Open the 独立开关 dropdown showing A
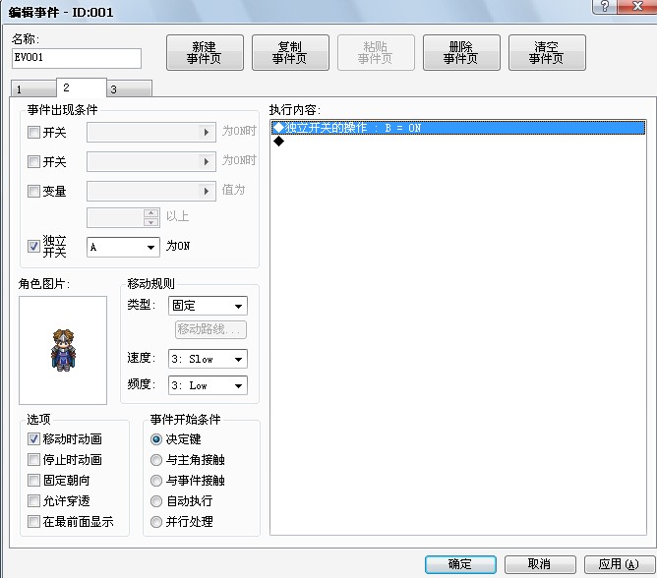The height and width of the screenshot is (578, 657). (x=123, y=247)
